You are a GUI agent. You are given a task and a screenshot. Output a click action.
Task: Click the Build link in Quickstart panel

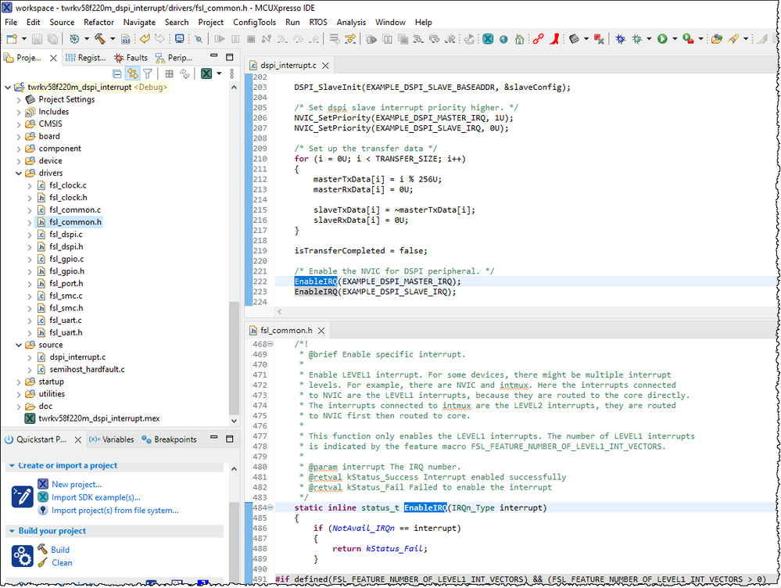pyautogui.click(x=60, y=550)
